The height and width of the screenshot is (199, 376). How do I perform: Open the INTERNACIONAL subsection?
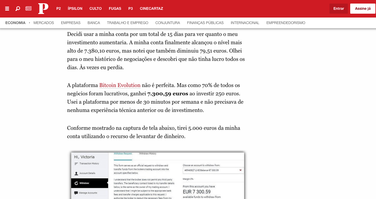click(245, 23)
